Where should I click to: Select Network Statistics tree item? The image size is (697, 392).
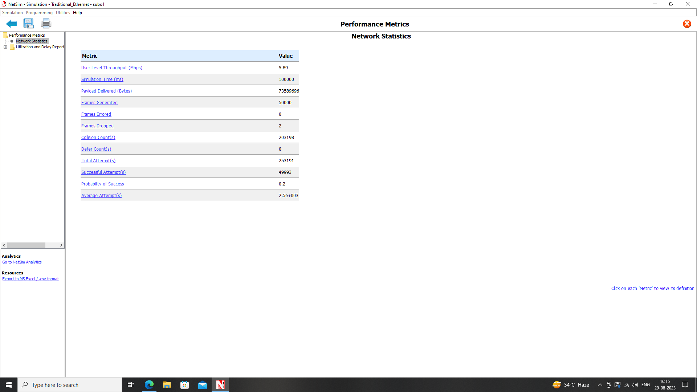32,41
